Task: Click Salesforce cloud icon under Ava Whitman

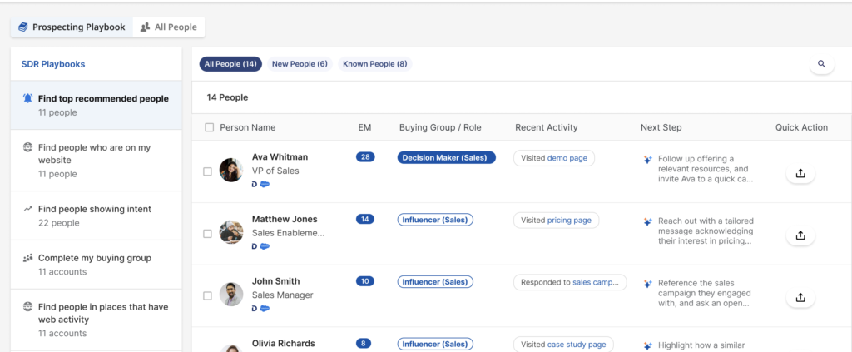Action: point(265,185)
